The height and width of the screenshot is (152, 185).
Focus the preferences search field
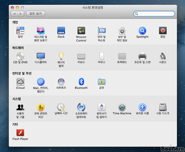tap(154, 14)
